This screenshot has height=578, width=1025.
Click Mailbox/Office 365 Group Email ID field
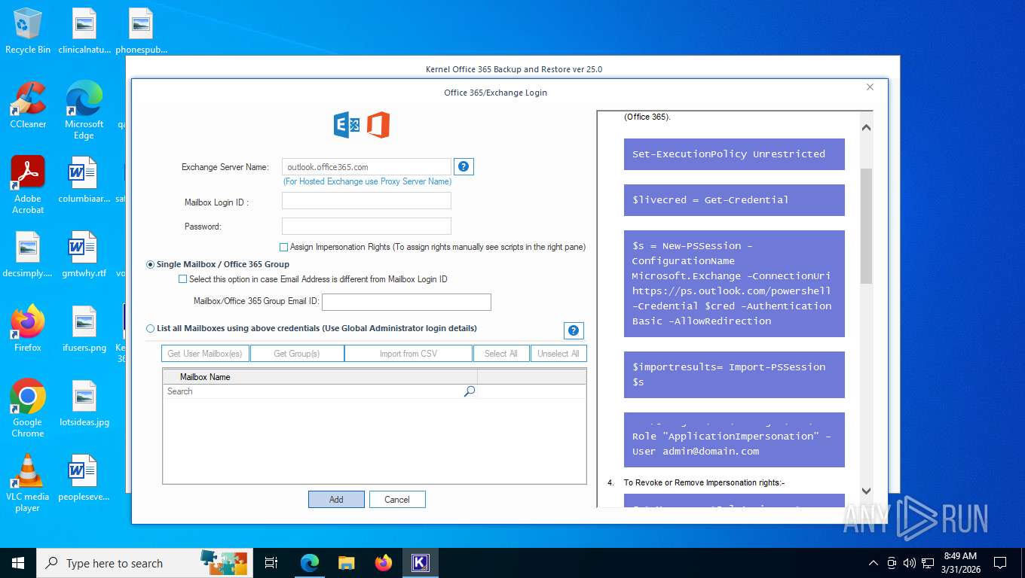406,302
